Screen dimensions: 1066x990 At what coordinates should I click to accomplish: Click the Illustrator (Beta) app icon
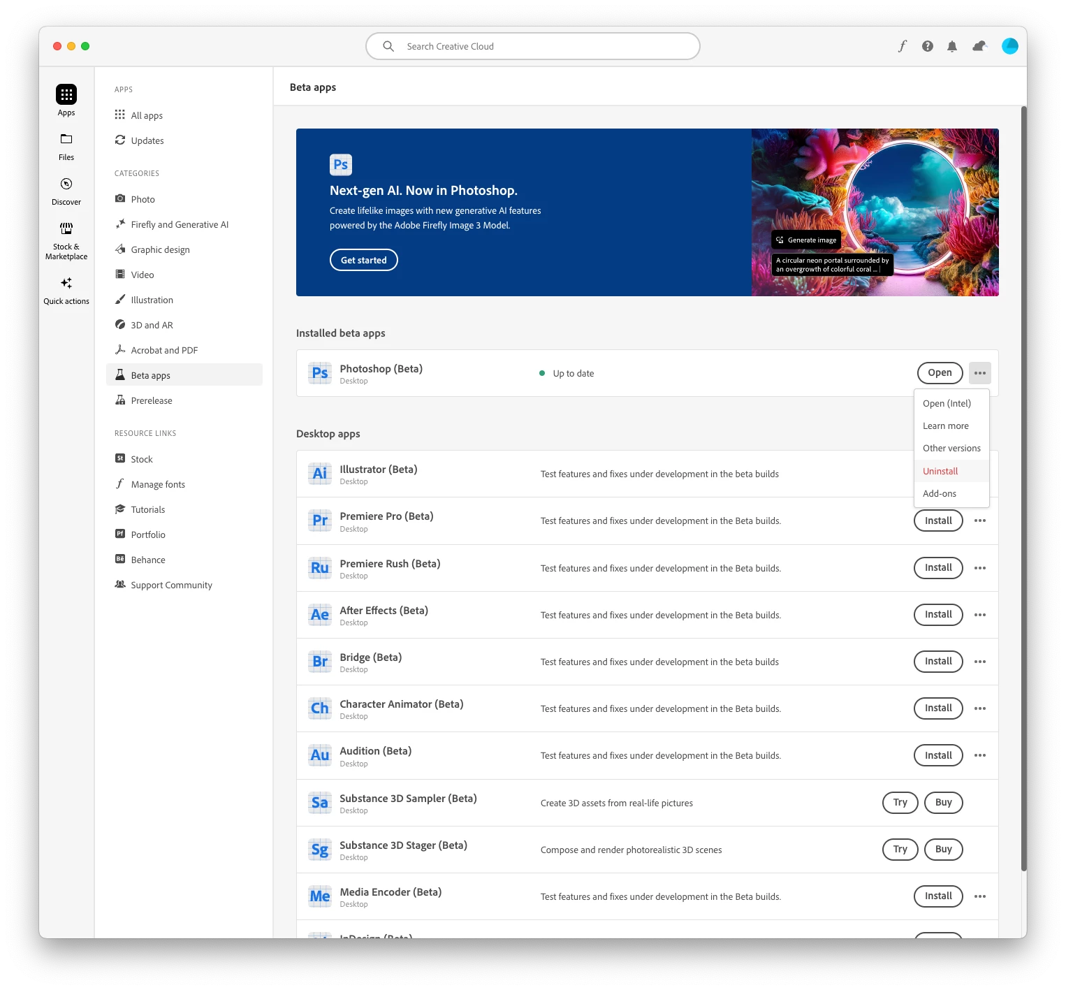click(x=320, y=474)
